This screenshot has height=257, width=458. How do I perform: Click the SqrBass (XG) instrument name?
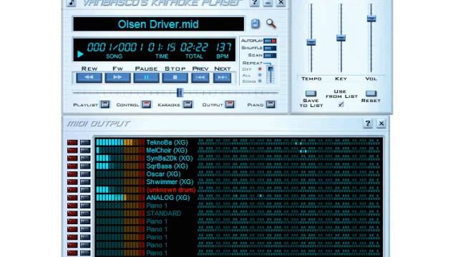click(167, 166)
